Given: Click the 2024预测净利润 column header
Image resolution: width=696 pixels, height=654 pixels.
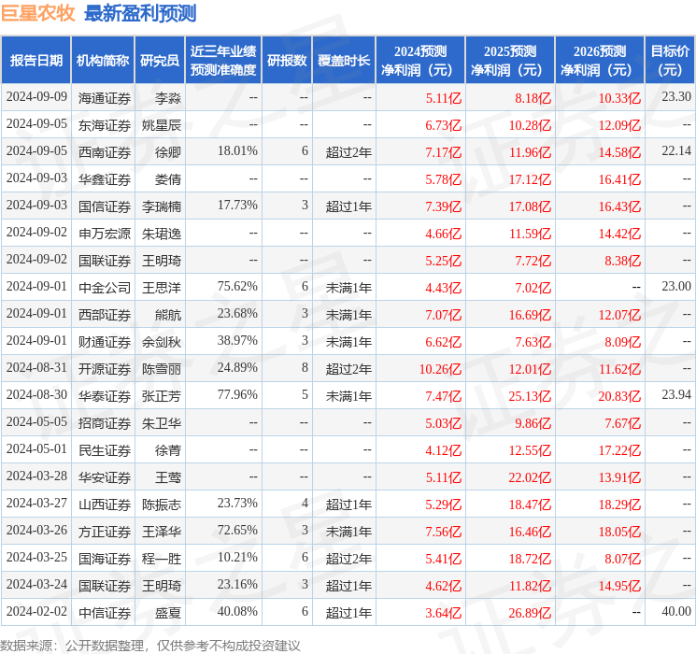Looking at the screenshot, I should 420,61.
